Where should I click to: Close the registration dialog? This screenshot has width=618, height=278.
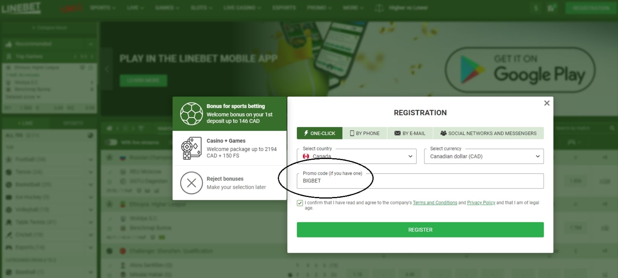point(547,103)
